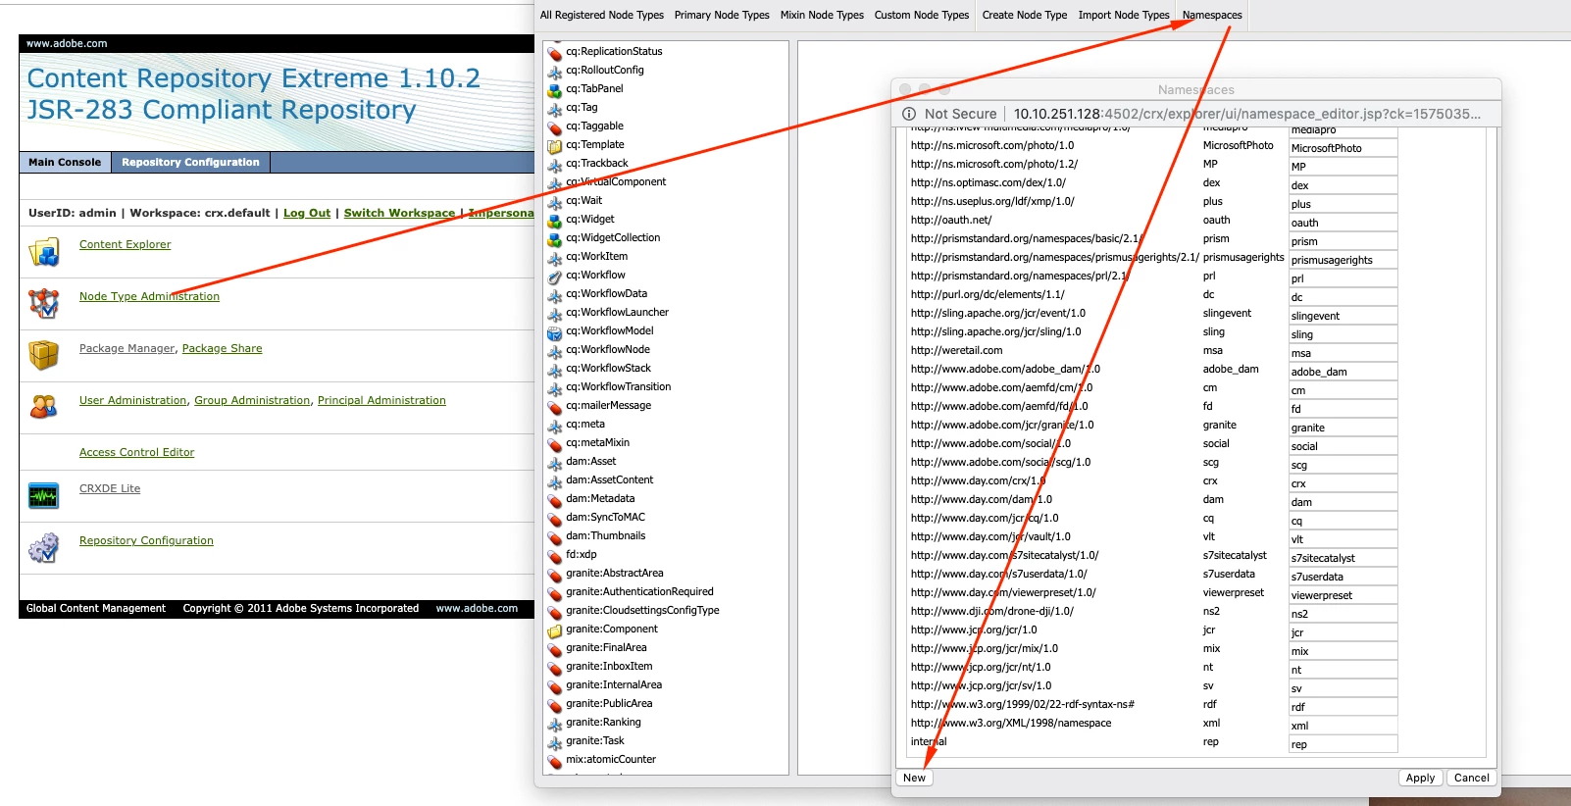Edit the viewerpreset prefix field

[x=1343, y=595]
